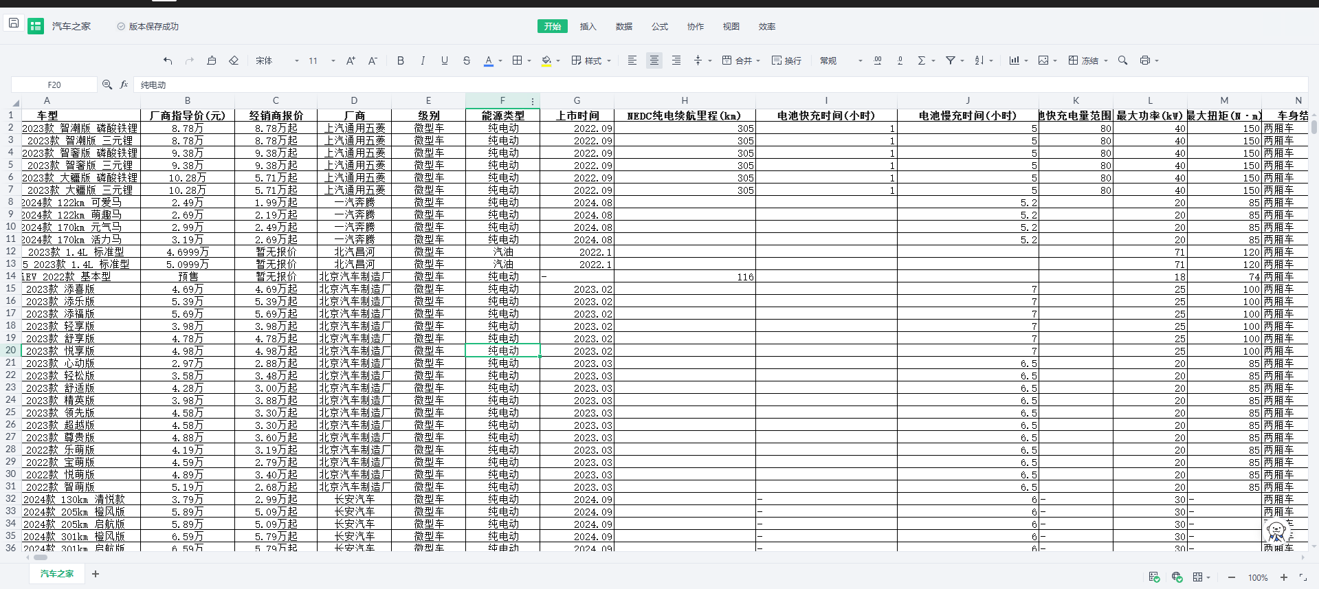Zoom out with the minus button
Image resolution: width=1319 pixels, height=589 pixels.
1232,577
